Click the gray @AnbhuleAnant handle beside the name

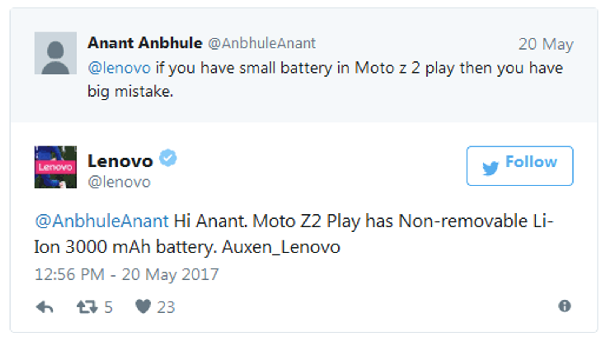point(262,44)
